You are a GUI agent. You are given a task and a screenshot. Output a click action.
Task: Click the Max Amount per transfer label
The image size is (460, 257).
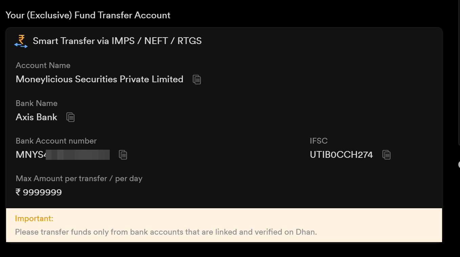(79, 178)
